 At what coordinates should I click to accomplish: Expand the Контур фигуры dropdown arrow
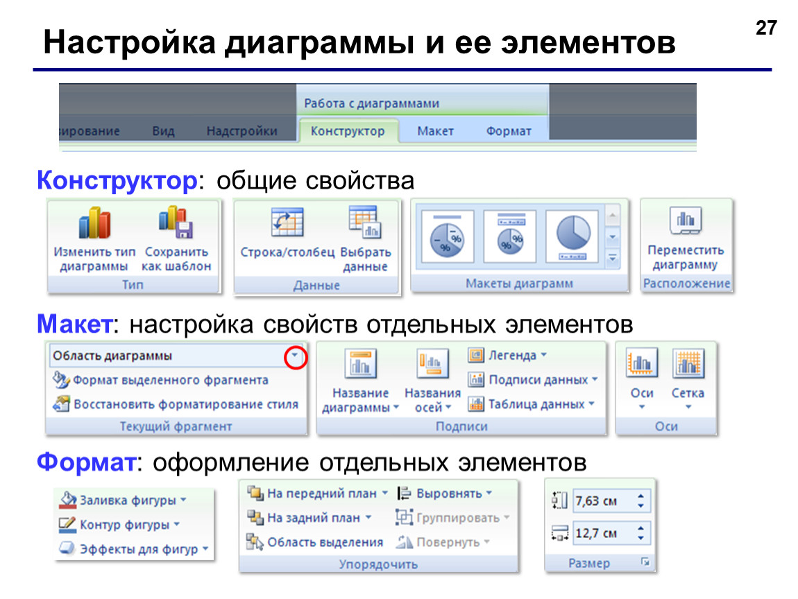tap(176, 523)
